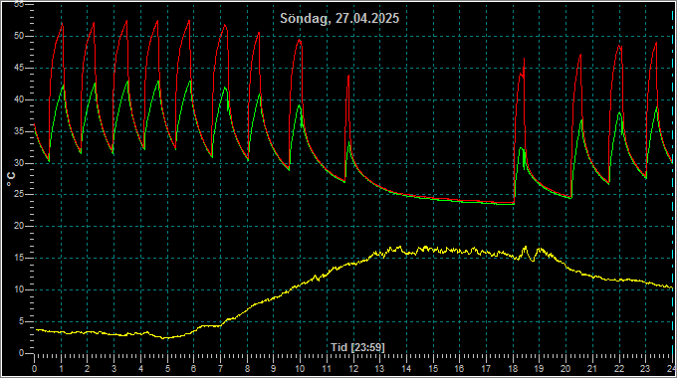The height and width of the screenshot is (378, 677).
Task: Click hour 12 on the time axis
Action: tap(353, 369)
